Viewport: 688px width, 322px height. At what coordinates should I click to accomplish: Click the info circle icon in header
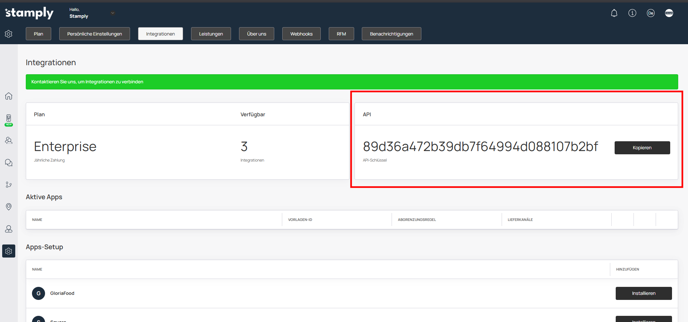tap(632, 13)
